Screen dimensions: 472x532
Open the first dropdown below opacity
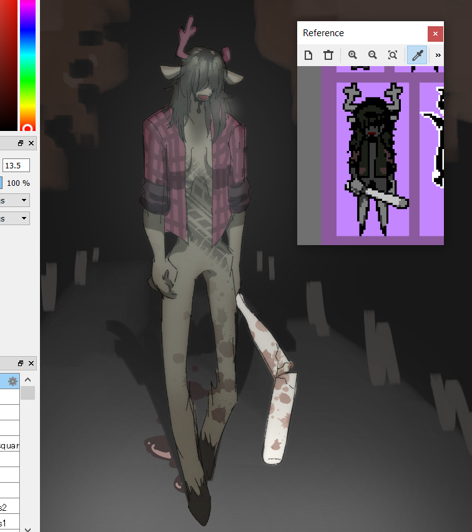(14, 200)
